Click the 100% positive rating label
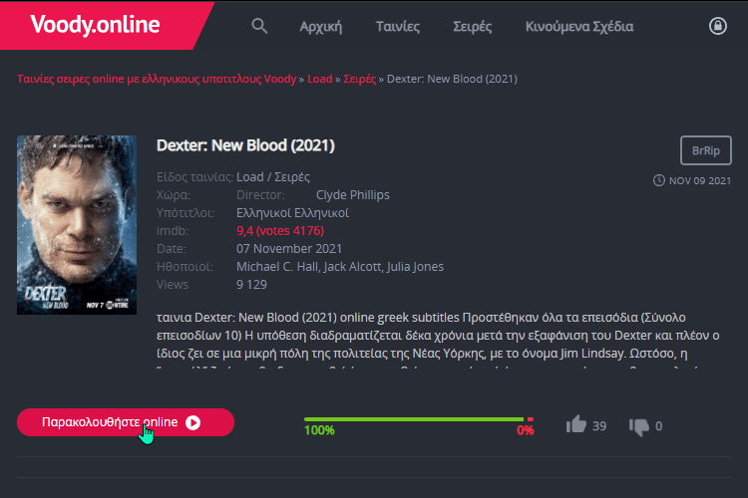Screen dimensions: 748x498 pos(319,430)
